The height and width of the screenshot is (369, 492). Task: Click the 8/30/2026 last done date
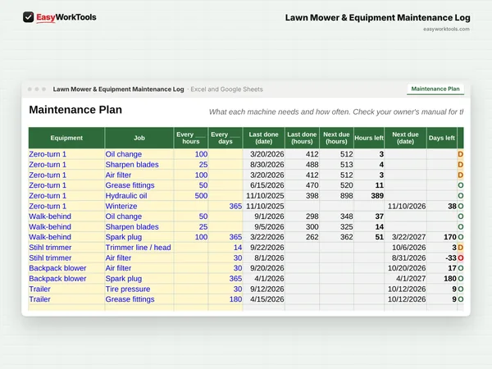click(x=267, y=165)
